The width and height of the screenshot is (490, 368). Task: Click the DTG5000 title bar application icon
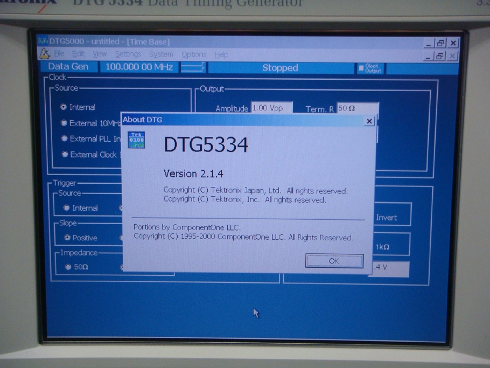pyautogui.click(x=43, y=41)
